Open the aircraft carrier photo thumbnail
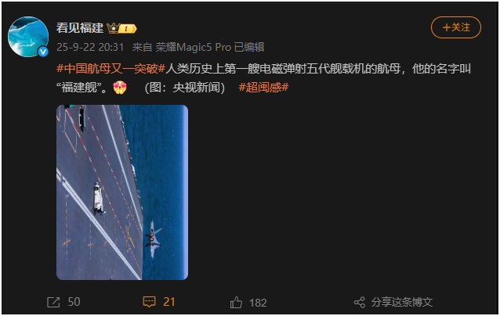This screenshot has height=316, width=500. pos(122,192)
